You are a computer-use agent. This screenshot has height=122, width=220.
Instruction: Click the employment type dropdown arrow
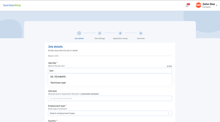pos(169,113)
